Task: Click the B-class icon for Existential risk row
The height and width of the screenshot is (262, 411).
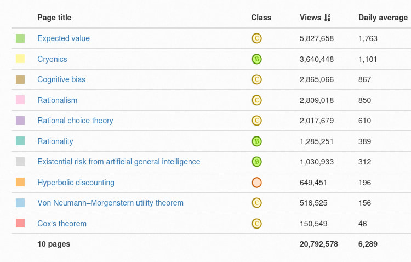Action: 256,162
